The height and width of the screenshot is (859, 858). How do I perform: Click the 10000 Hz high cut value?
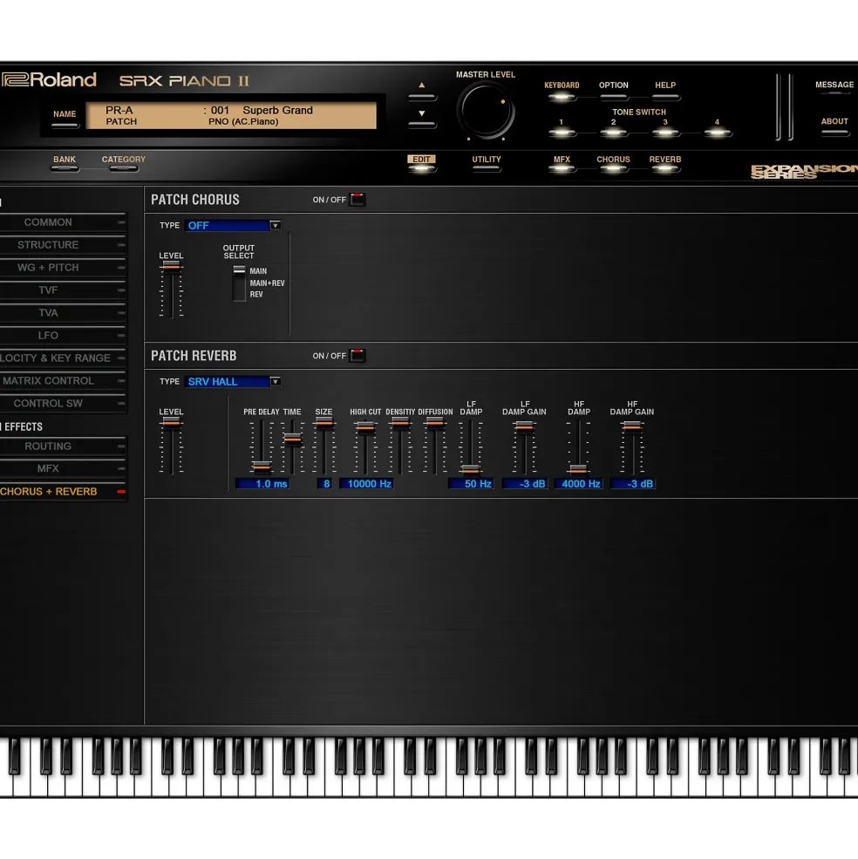click(x=366, y=484)
